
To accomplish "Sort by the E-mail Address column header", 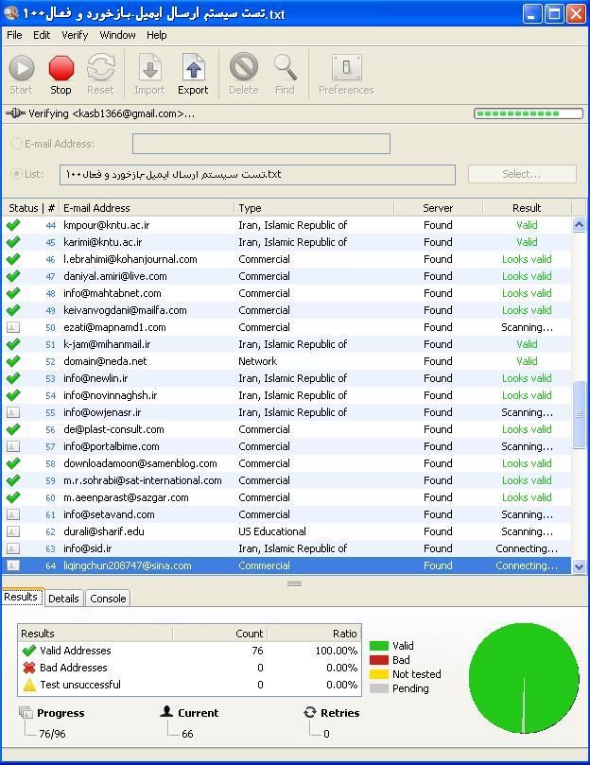I will [x=147, y=208].
